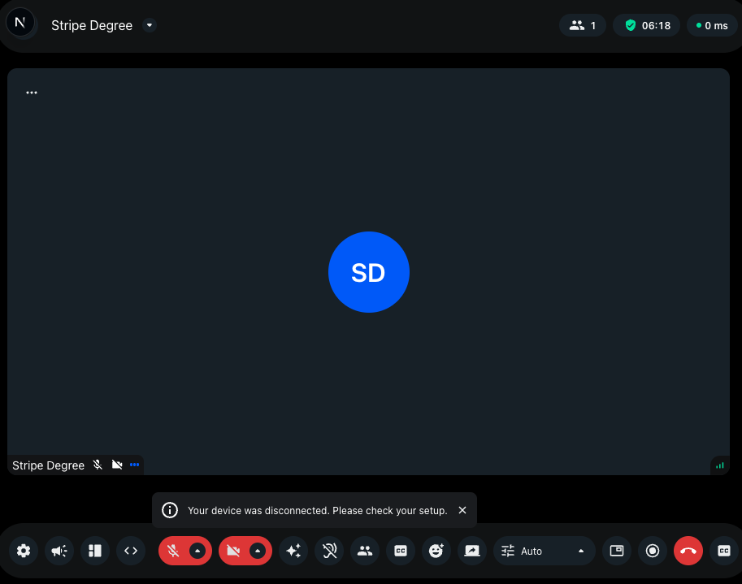Image resolution: width=742 pixels, height=584 pixels.
Task: Select the megaphone announcement icon
Action: [x=59, y=551]
